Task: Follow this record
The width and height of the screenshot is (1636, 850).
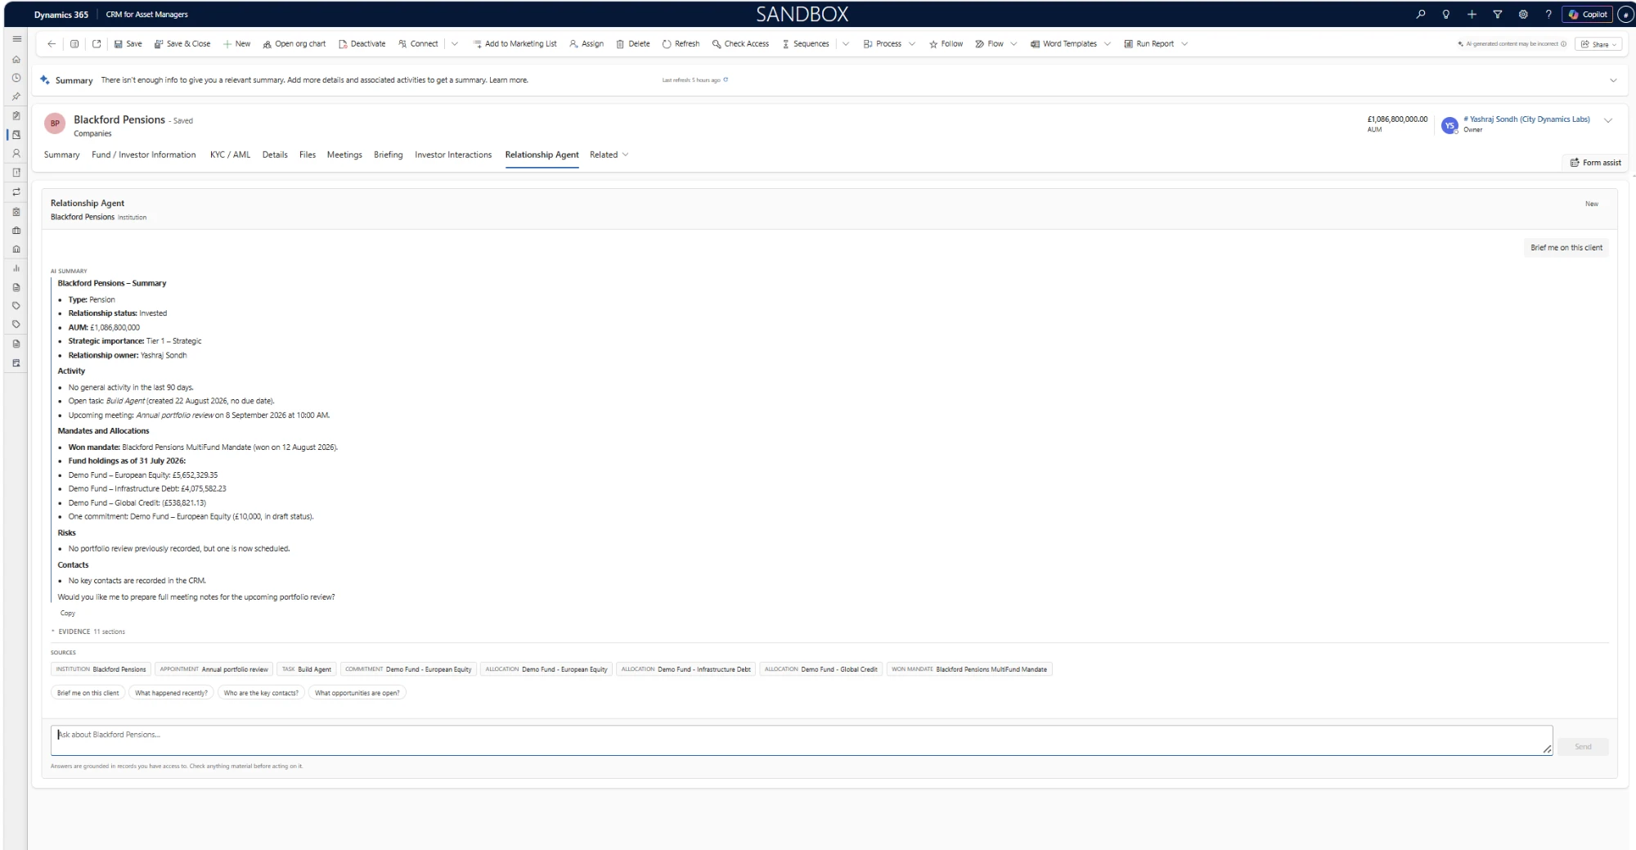Action: [x=946, y=44]
